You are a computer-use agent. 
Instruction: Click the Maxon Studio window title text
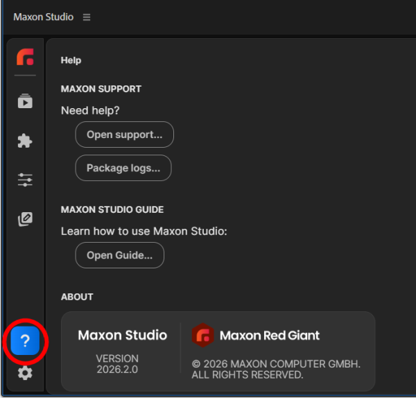coord(44,17)
